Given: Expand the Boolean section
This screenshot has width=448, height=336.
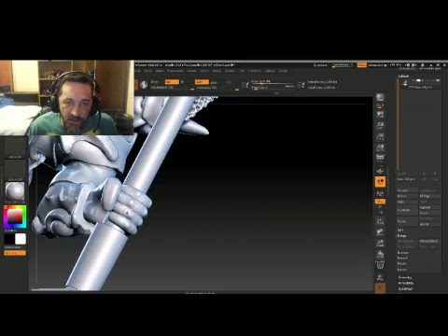Looking at the screenshot, I should coord(403,253).
